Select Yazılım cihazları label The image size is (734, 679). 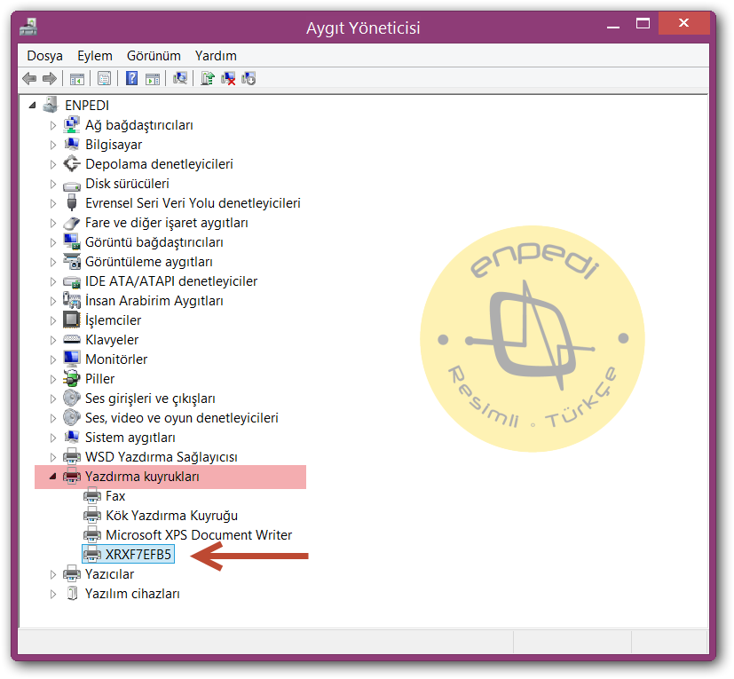click(132, 593)
